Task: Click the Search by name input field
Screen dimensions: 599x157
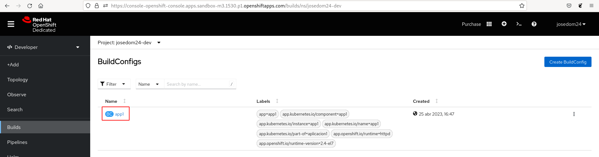Action: [197, 84]
